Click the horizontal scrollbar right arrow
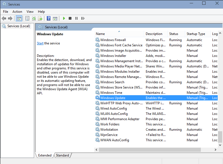 tap(215, 150)
